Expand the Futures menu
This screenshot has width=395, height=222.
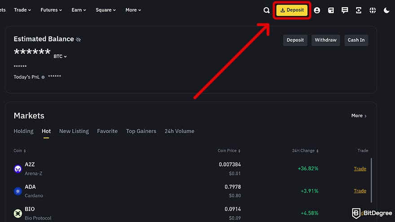click(51, 10)
